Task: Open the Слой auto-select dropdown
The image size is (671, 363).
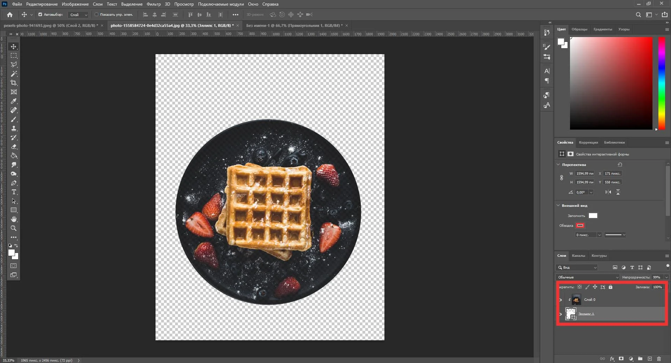Action: pyautogui.click(x=78, y=15)
